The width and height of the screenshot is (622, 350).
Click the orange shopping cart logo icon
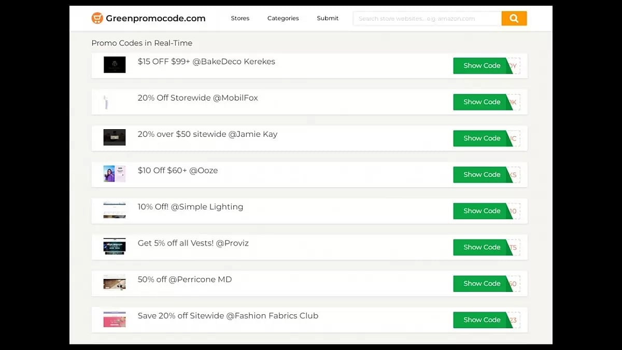pyautogui.click(x=97, y=18)
